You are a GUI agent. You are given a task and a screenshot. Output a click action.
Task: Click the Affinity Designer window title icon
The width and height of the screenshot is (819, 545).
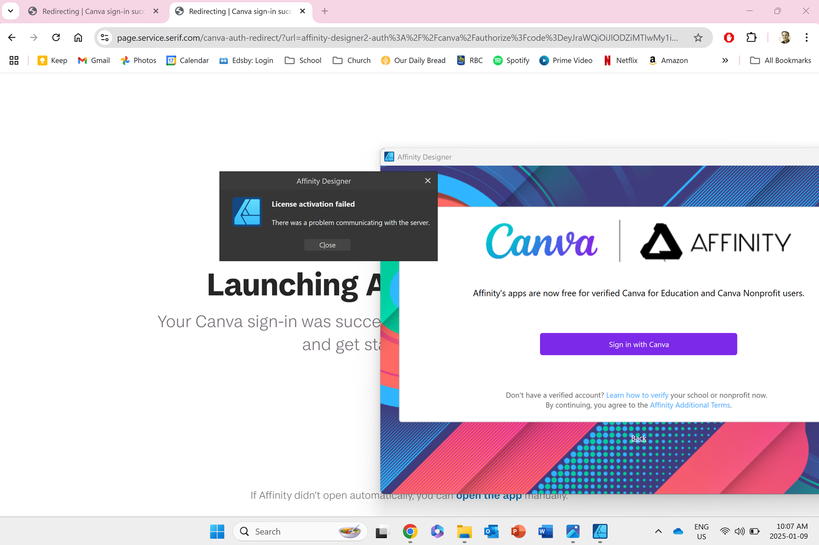389,156
